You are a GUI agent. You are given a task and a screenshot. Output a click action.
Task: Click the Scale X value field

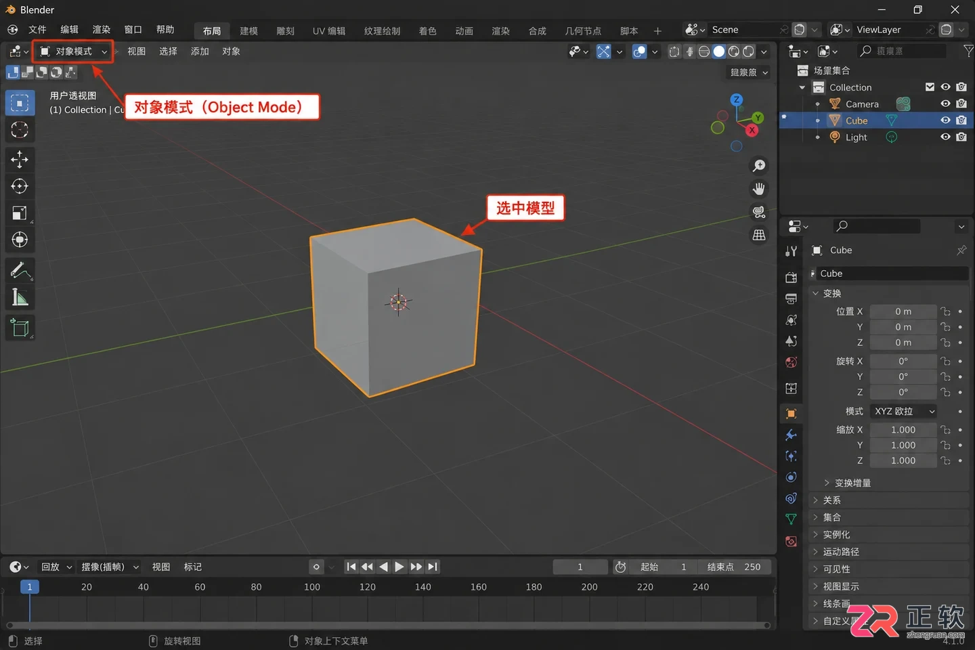(903, 430)
